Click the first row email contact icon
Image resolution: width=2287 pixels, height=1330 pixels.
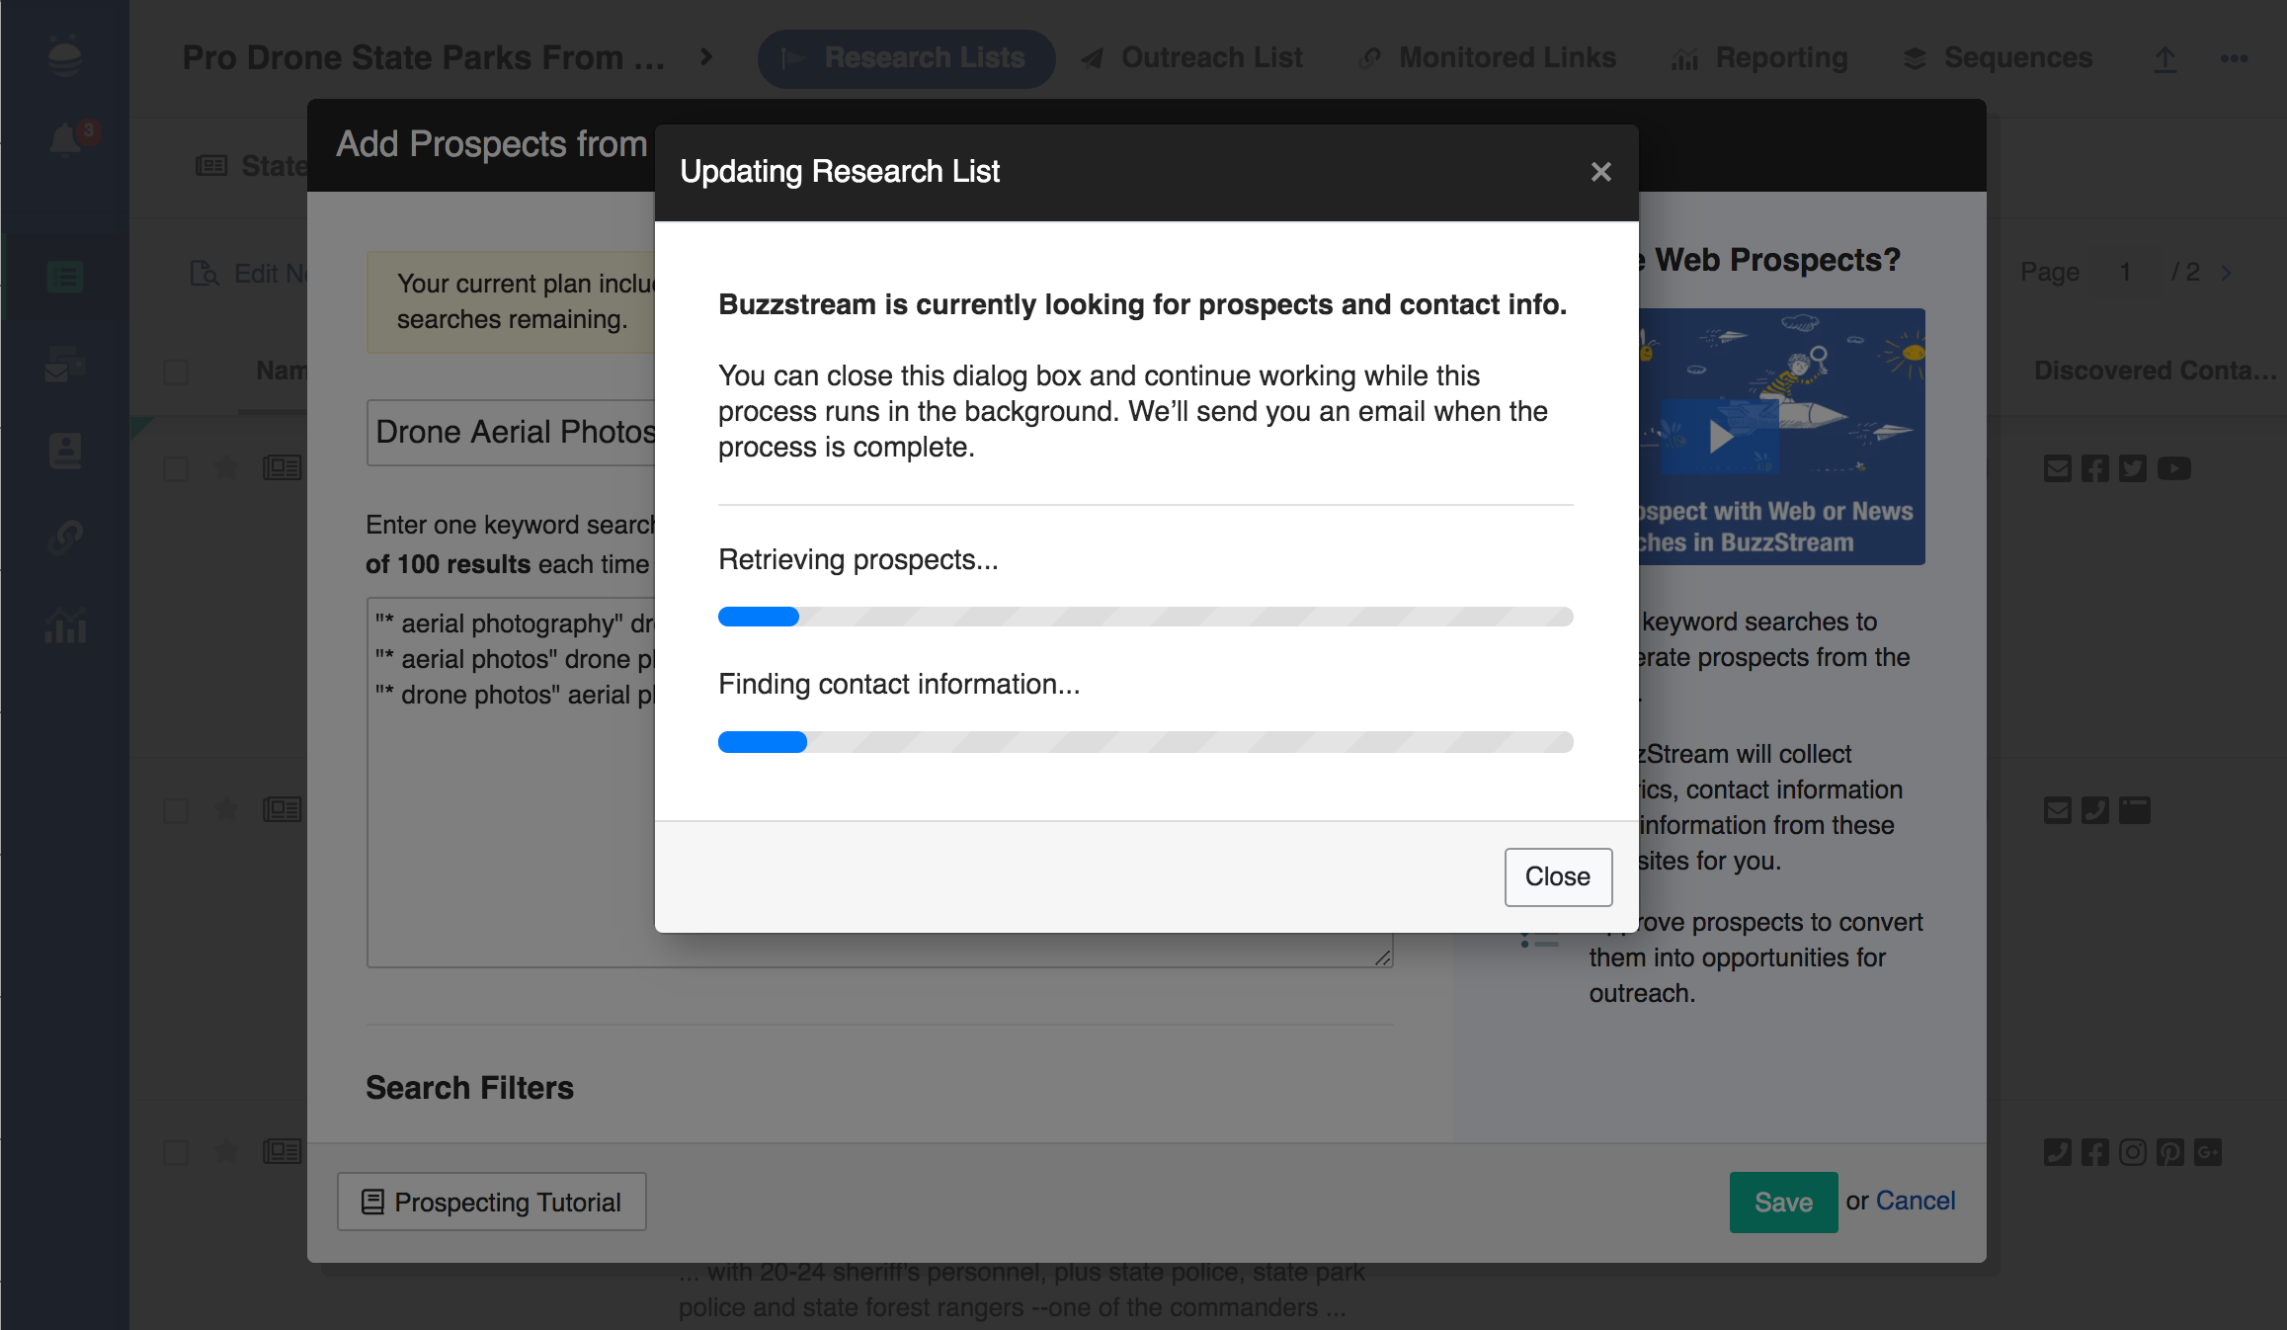tap(2058, 468)
